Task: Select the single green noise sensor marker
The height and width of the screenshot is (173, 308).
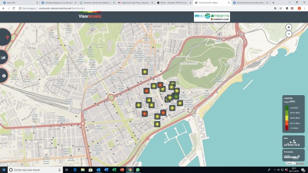Action: point(176,97)
